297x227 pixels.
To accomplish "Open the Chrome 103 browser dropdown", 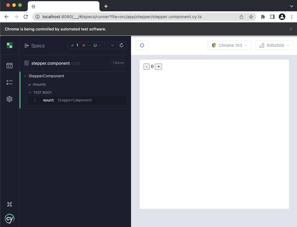I will [x=230, y=45].
